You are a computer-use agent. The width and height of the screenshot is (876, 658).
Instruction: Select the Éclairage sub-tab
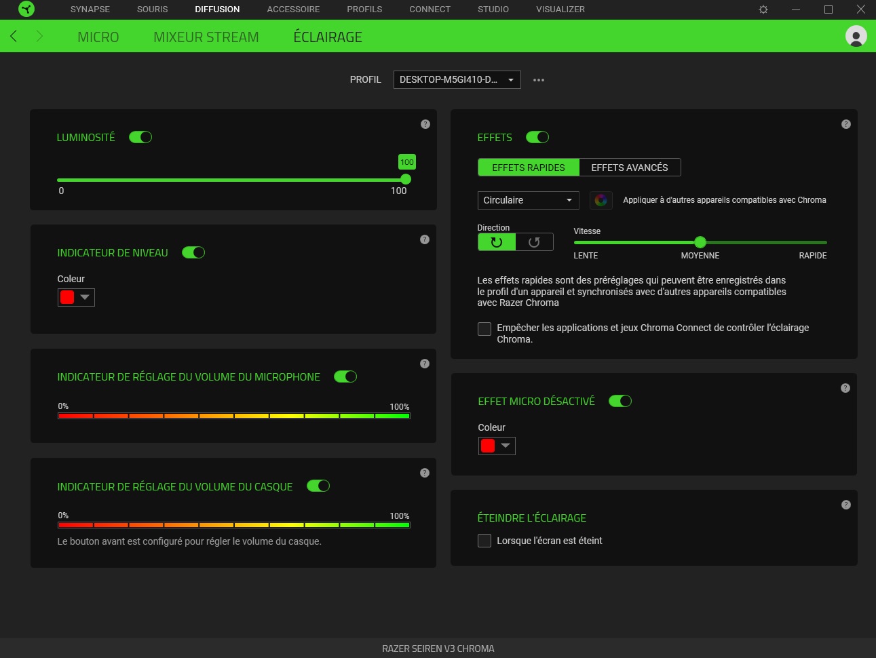click(x=328, y=37)
